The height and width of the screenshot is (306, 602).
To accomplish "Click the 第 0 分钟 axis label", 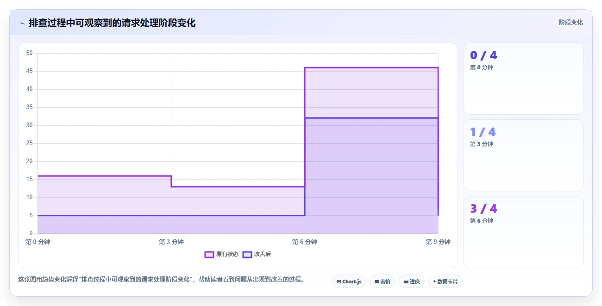I will tap(38, 242).
